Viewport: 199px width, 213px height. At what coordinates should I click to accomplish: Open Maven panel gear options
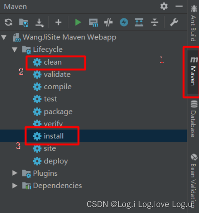164,6
